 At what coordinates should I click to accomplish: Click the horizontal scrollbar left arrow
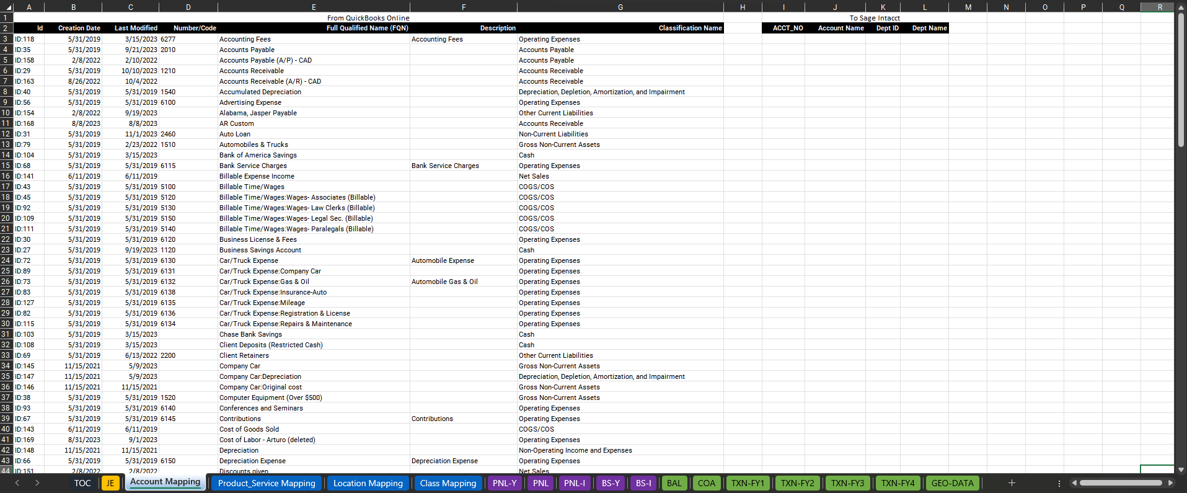1074,483
